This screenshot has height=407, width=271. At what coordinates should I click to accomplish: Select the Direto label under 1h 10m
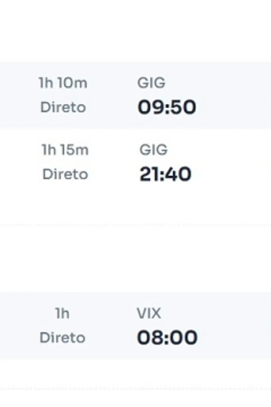[63, 107]
